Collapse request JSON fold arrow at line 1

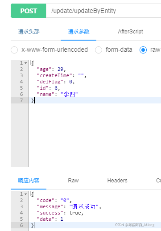click(x=26, y=63)
